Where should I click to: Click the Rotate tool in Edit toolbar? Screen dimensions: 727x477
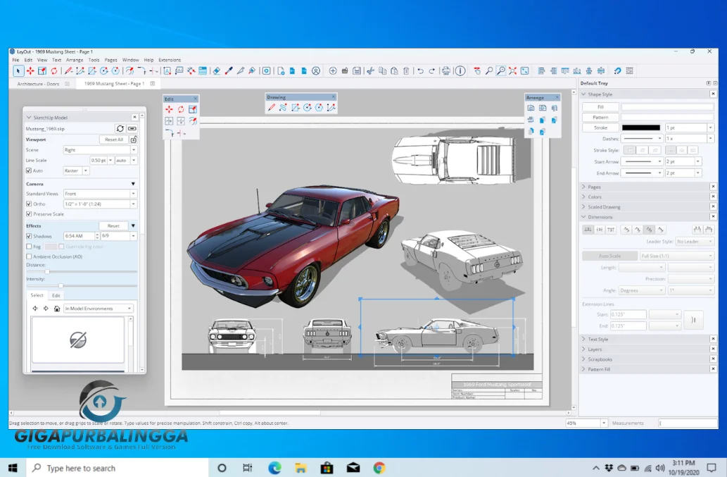click(x=181, y=109)
